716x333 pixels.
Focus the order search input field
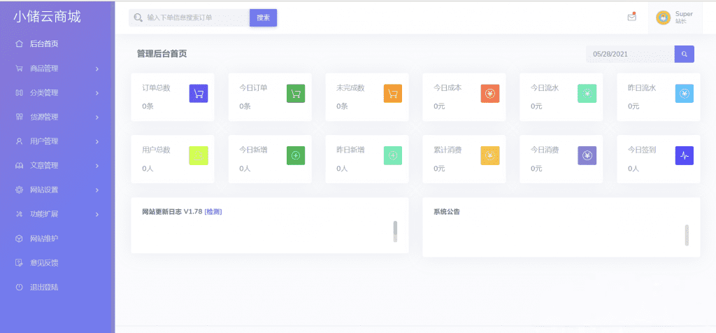(x=189, y=17)
